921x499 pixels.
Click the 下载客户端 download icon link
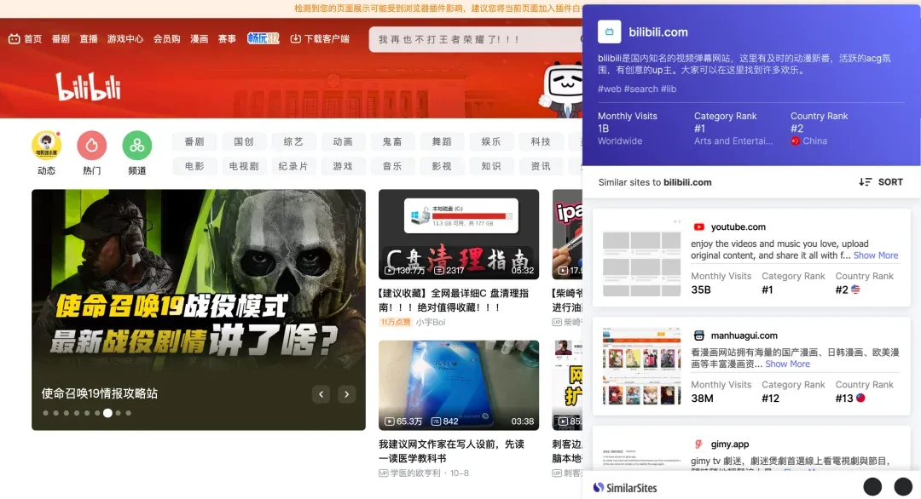pos(320,38)
